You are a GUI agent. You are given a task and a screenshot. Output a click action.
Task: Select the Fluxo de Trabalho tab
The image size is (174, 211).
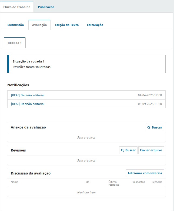point(17,7)
